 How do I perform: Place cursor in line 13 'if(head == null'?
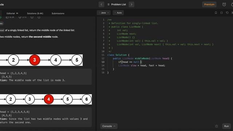(129, 62)
